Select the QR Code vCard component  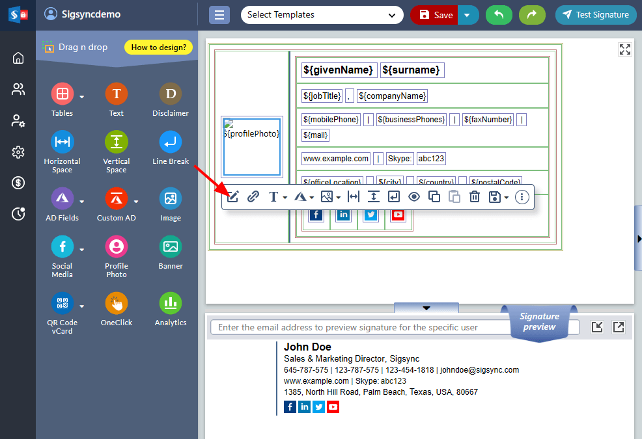click(x=62, y=303)
